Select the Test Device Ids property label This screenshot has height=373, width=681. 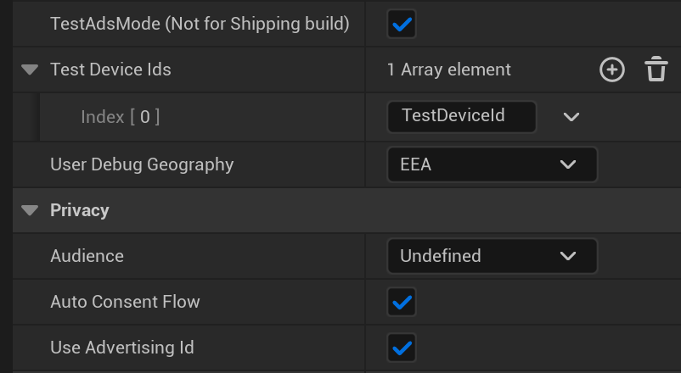pyautogui.click(x=110, y=70)
